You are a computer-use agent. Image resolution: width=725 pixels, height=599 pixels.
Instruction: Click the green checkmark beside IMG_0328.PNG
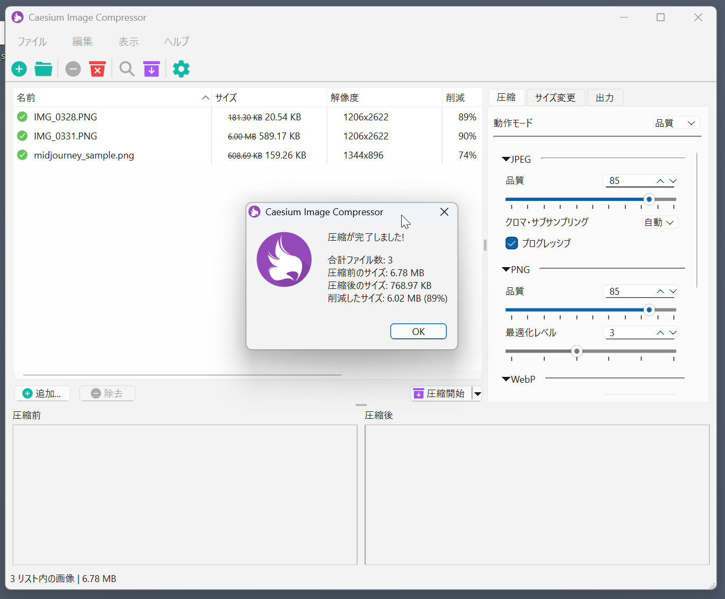[x=22, y=117]
